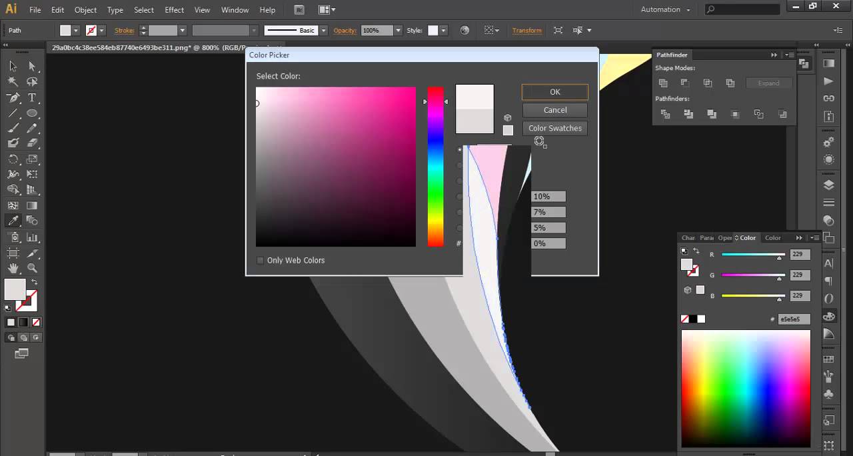Open the Effect menu
This screenshot has width=853, height=456.
(x=174, y=10)
